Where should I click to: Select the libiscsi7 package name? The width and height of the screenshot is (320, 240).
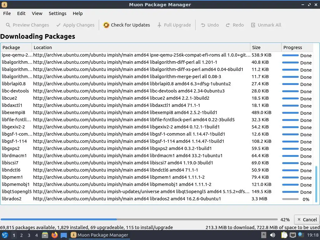tap(10, 163)
